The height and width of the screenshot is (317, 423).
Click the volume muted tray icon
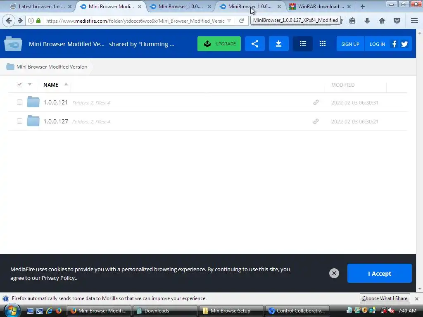391,311
